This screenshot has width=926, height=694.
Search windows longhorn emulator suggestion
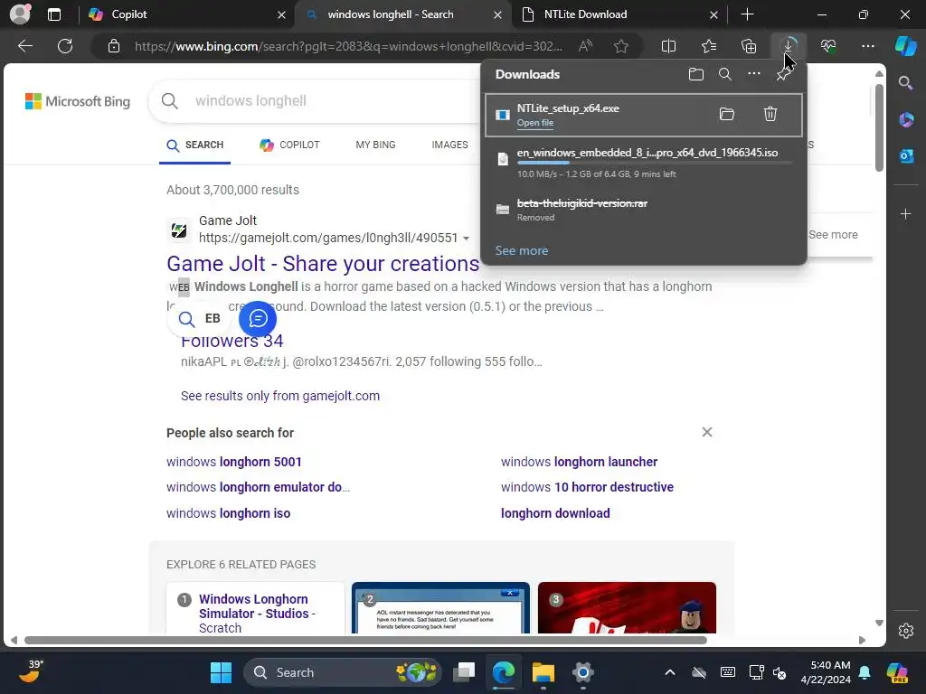coord(258,487)
